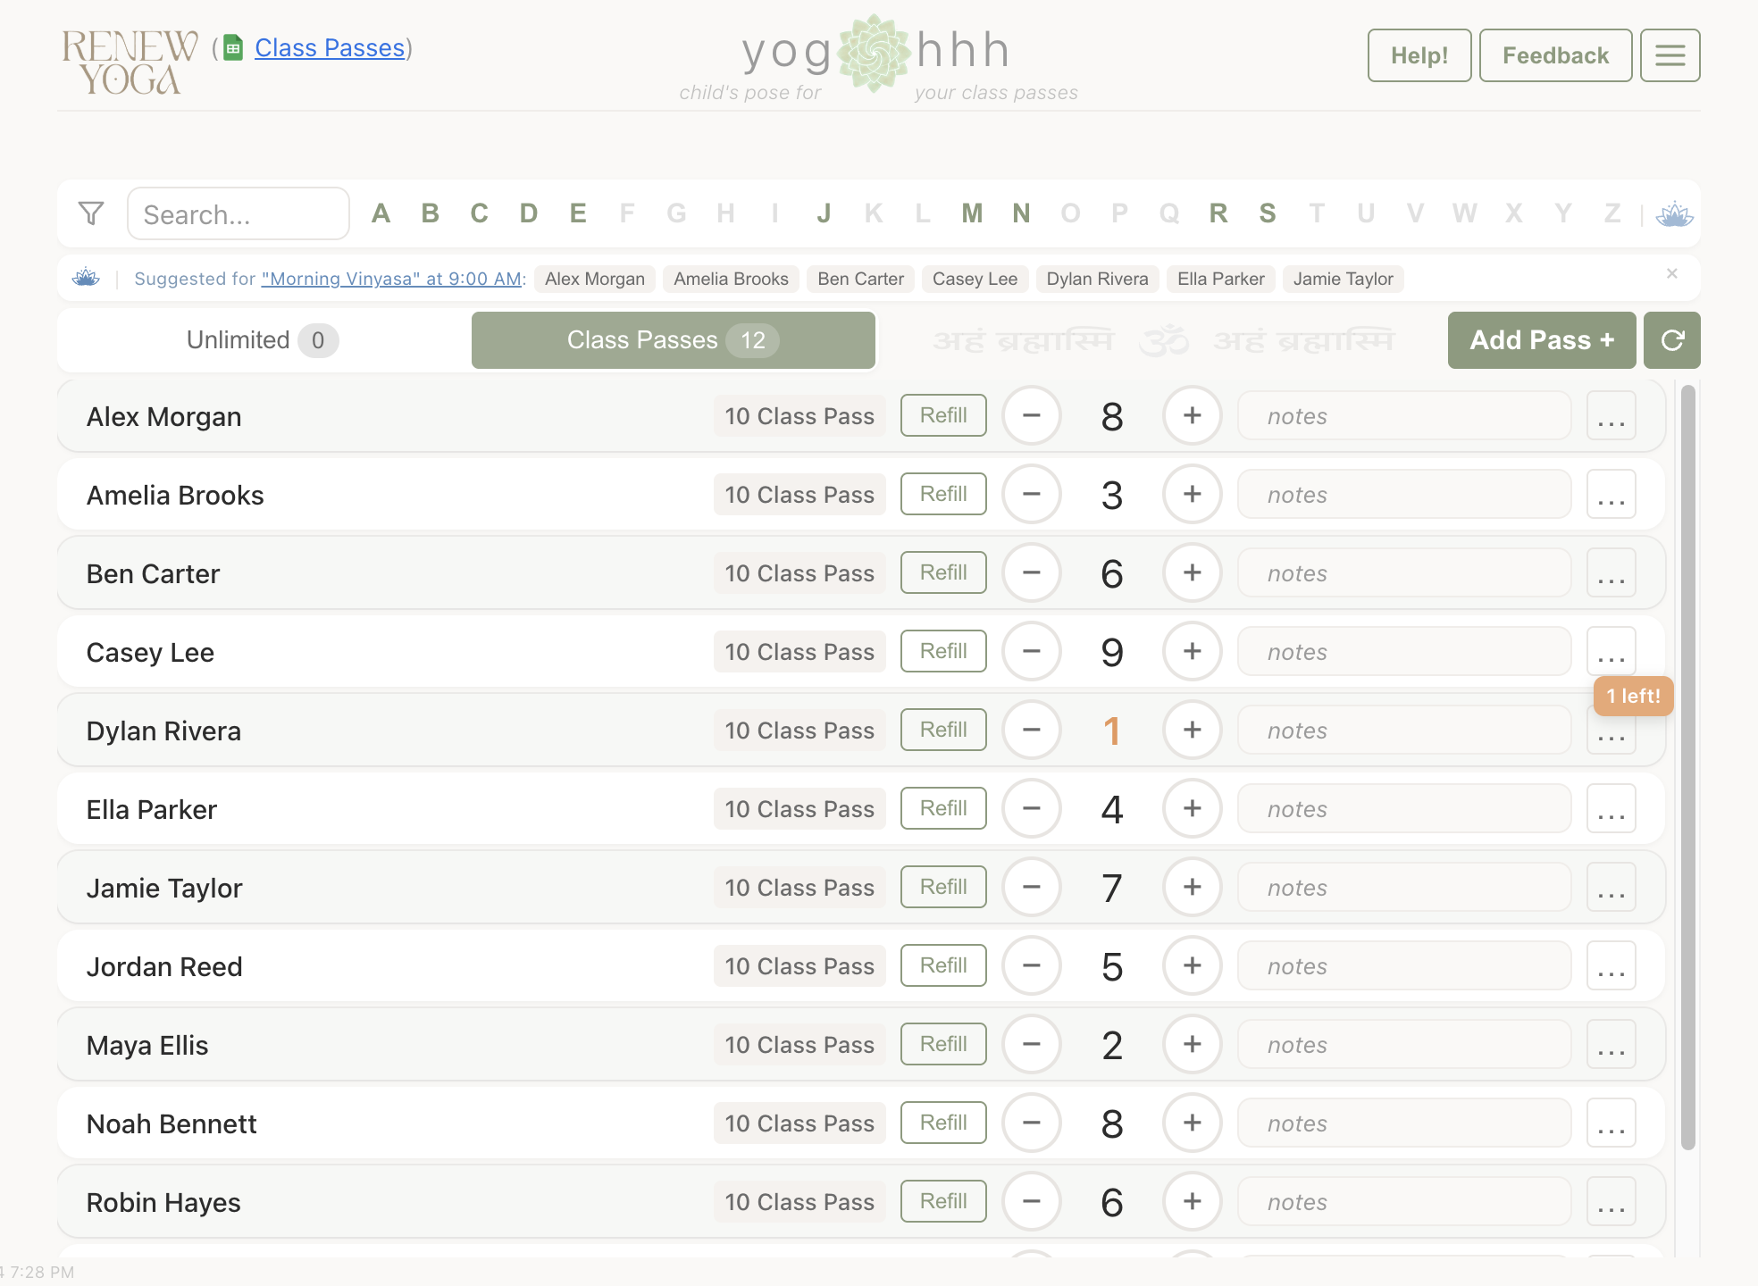Refill Noah Bennett's class pass
This screenshot has width=1758, height=1286.
943,1123
